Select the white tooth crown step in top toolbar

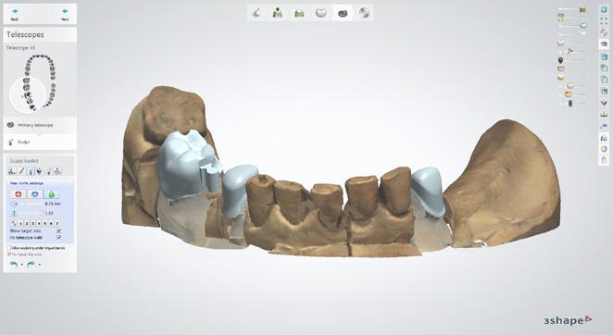tap(320, 13)
